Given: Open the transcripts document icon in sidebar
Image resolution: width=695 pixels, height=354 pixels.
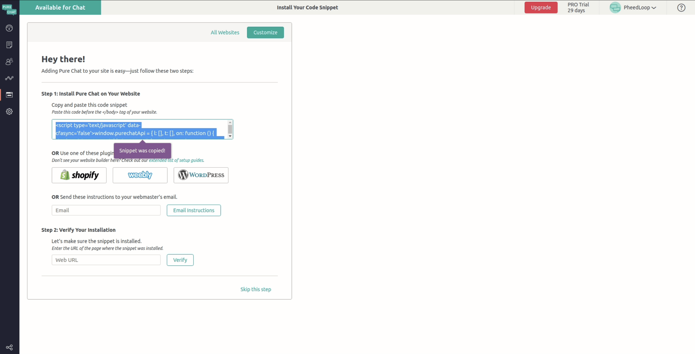Looking at the screenshot, I should (9, 45).
